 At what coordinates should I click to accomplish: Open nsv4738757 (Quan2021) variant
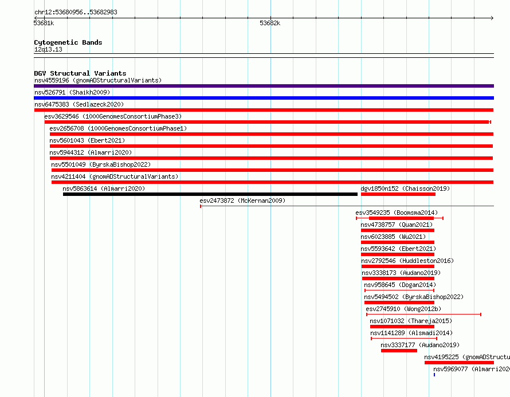[x=397, y=225]
